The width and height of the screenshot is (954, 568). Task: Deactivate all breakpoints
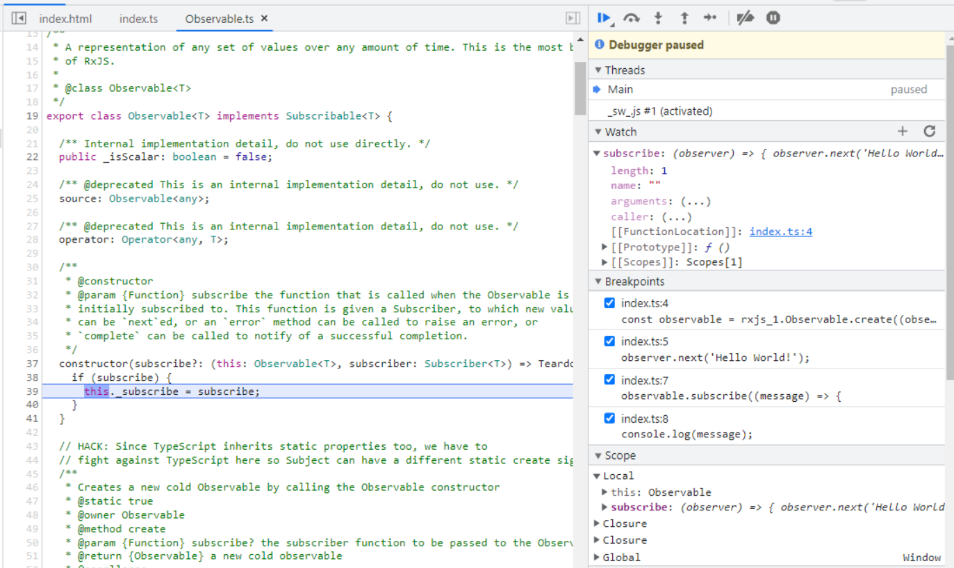click(x=745, y=18)
